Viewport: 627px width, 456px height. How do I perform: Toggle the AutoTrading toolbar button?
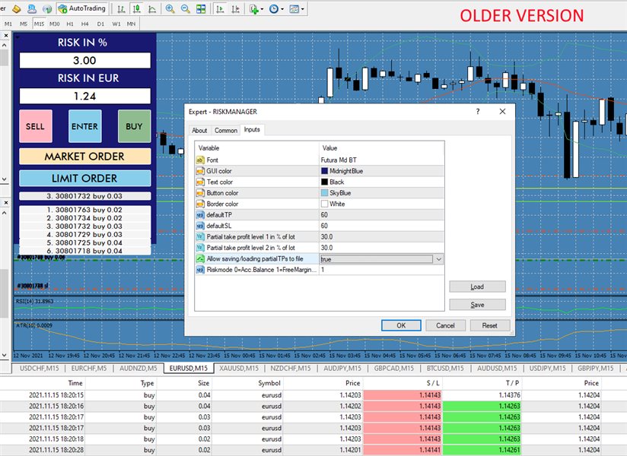pos(81,9)
